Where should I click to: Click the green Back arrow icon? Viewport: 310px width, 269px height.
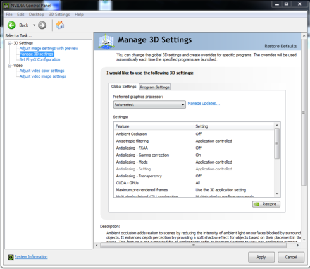point(11,25)
